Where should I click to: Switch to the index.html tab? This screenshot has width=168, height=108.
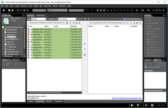pyautogui.click(x=40, y=15)
